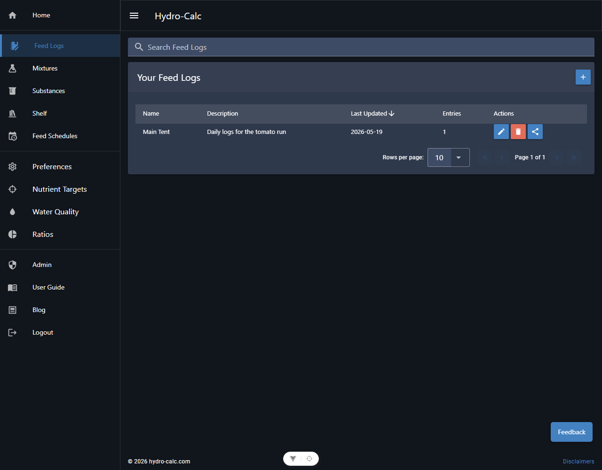Go to first page of feed logs

tap(485, 157)
